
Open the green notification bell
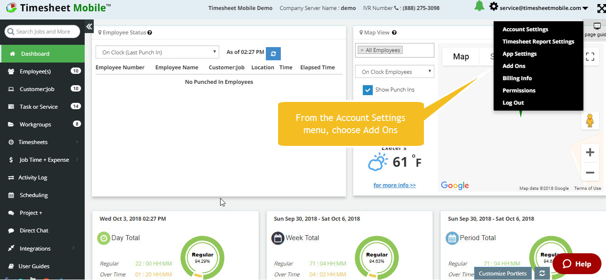pyautogui.click(x=479, y=6)
